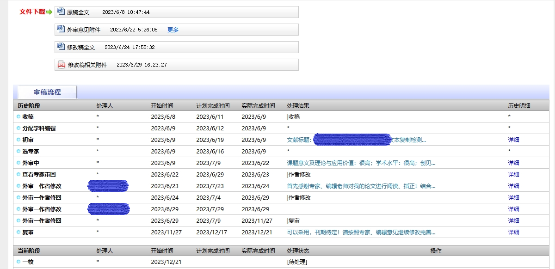View 详细 for the 查看专家审回 row
The width and height of the screenshot is (555, 269).
pos(513,175)
